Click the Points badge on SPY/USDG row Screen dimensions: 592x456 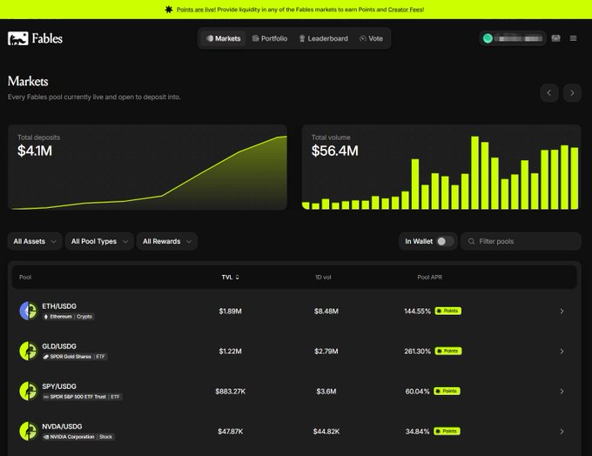[447, 391]
